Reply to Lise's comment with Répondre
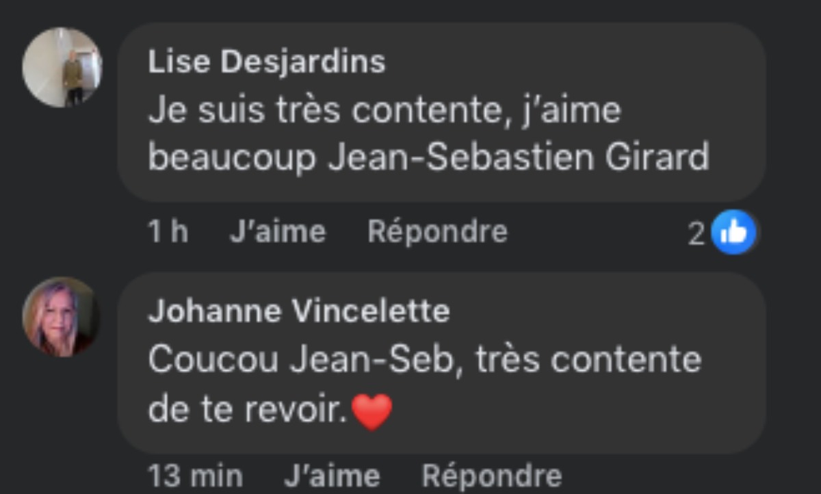The width and height of the screenshot is (821, 494). click(x=437, y=232)
